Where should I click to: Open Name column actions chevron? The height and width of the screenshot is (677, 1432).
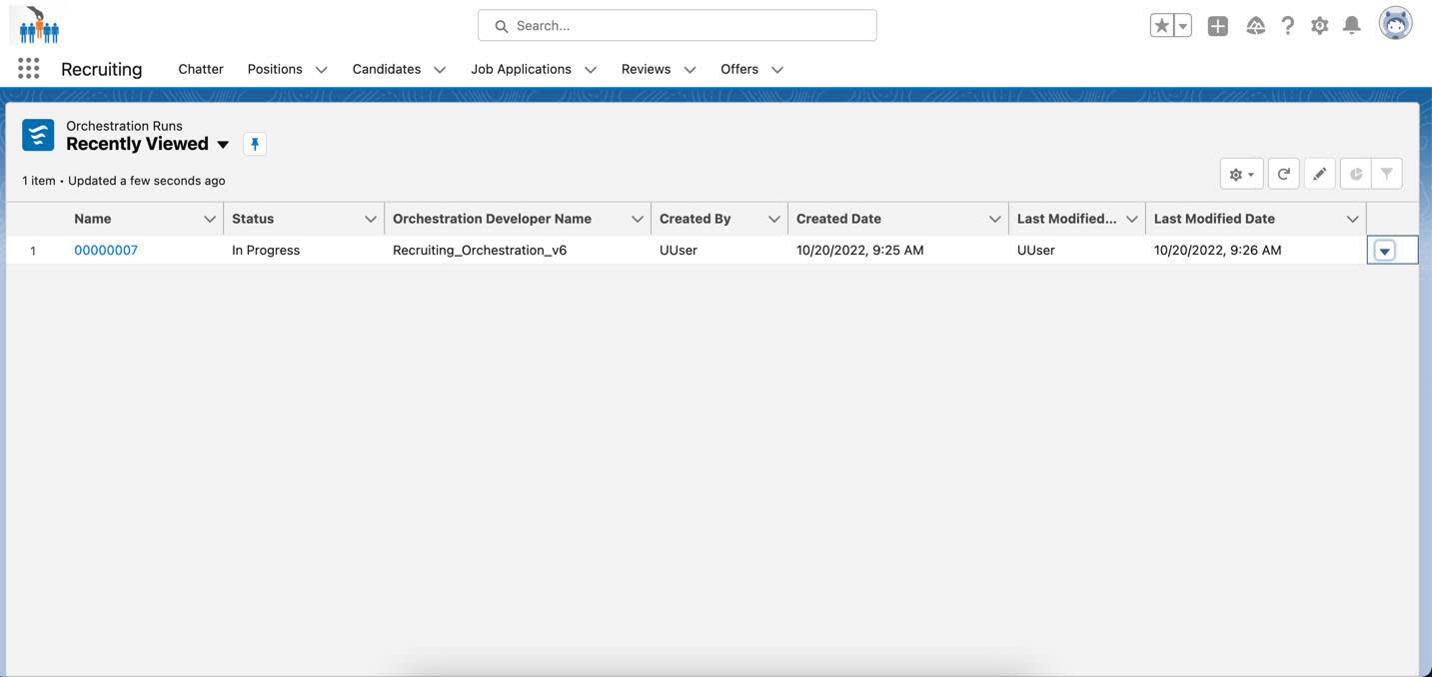[210, 219]
